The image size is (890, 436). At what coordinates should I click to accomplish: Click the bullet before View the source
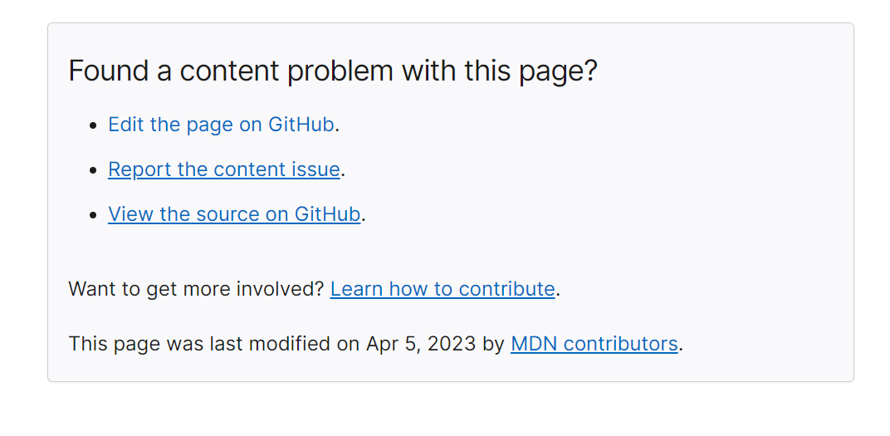click(x=94, y=215)
